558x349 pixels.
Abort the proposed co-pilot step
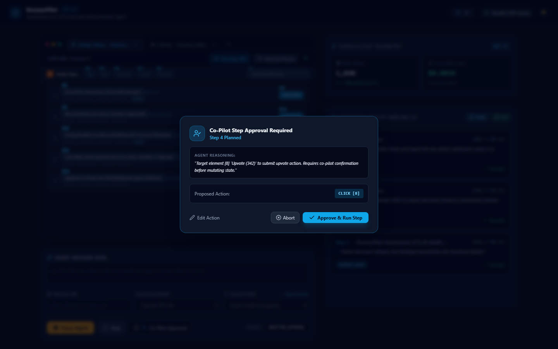coord(285,218)
